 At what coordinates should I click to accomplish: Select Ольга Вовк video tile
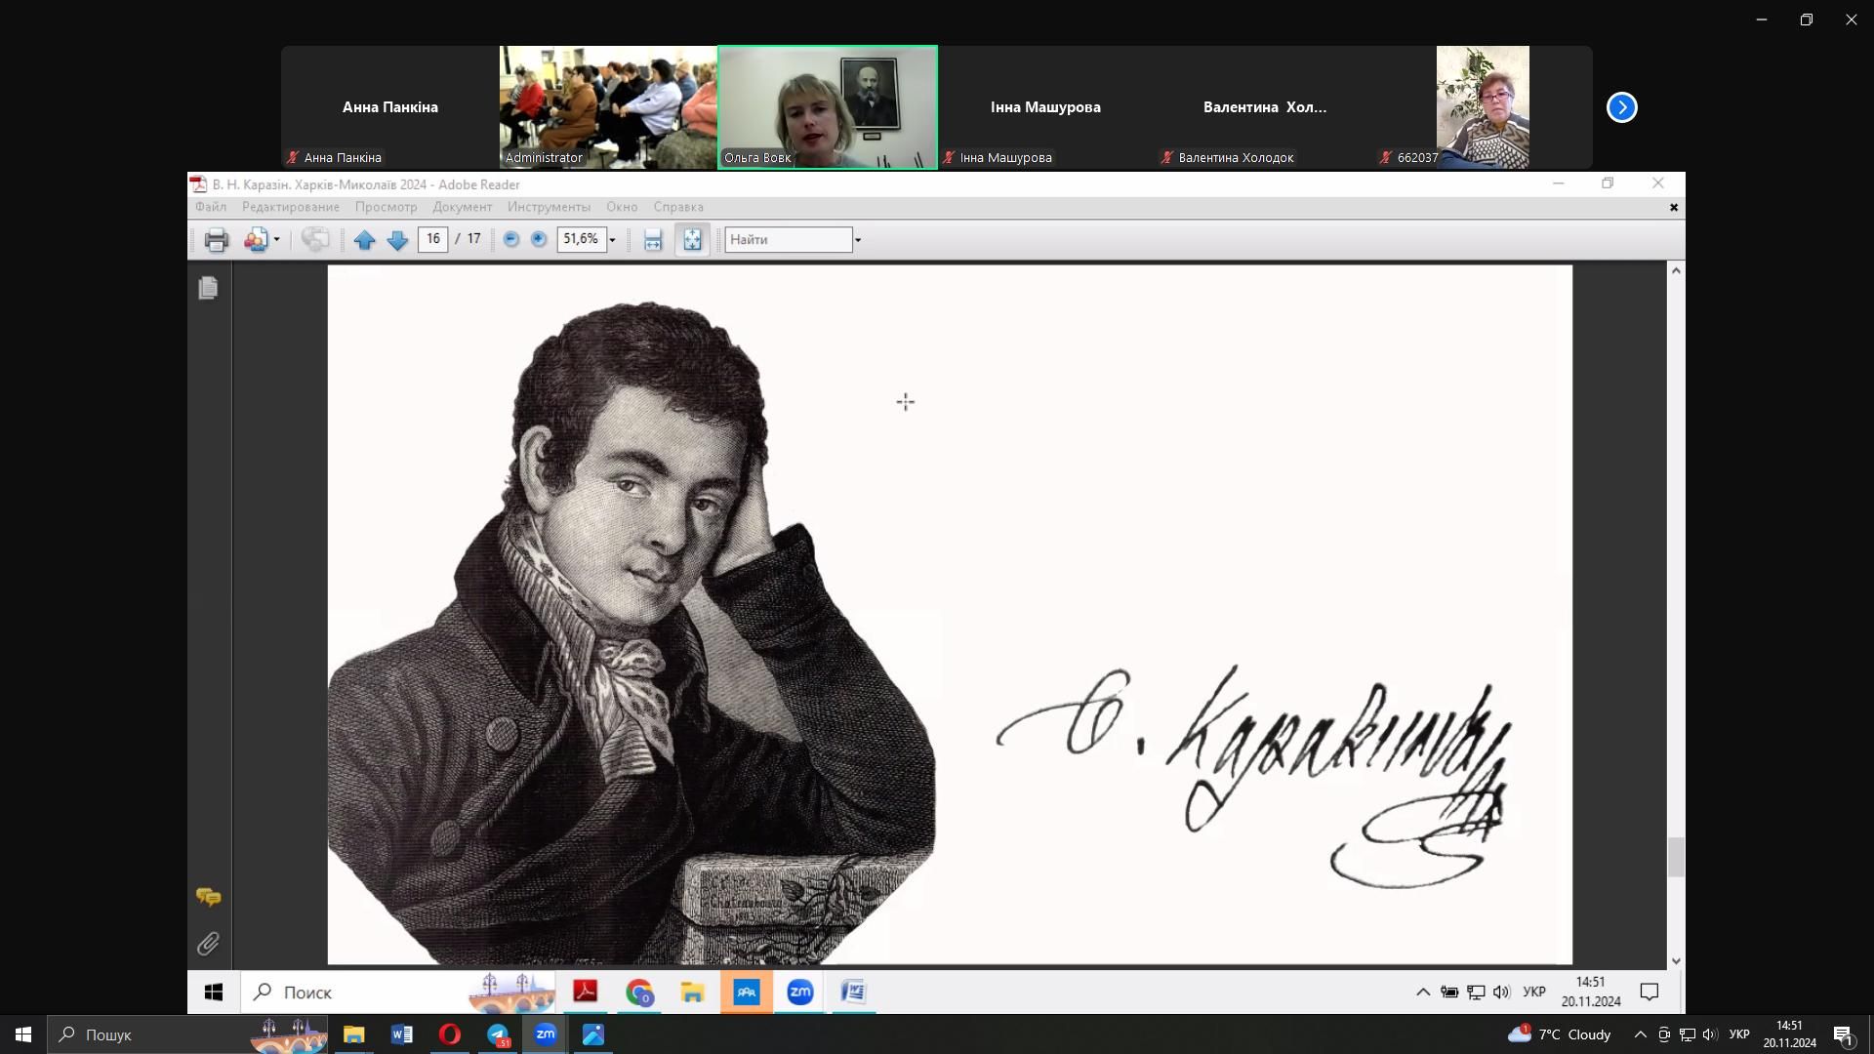828,107
